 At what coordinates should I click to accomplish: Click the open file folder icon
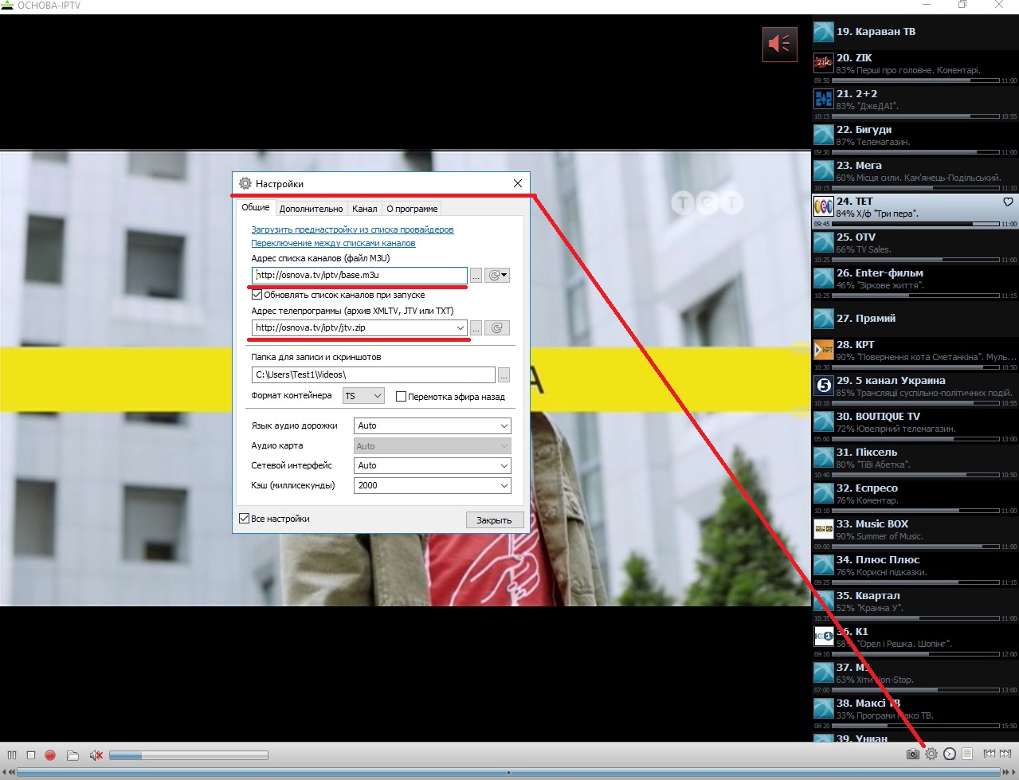(x=73, y=755)
